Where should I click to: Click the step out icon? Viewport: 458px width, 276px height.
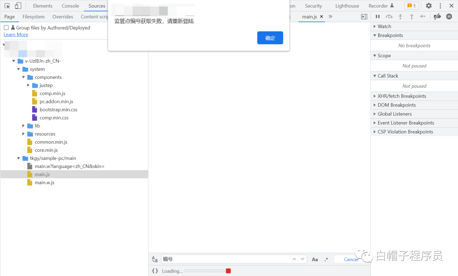[x=411, y=17]
